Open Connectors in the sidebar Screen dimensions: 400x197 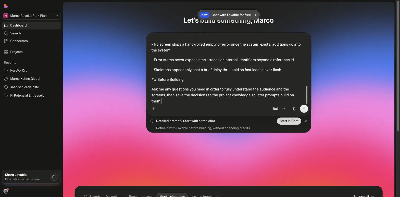(x=31, y=41)
